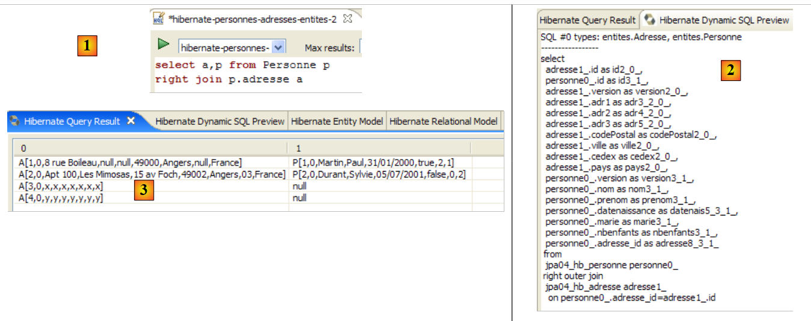Viewport: 811px width, 321px height.
Task: Click the column header labeled 1
Action: [379, 148]
